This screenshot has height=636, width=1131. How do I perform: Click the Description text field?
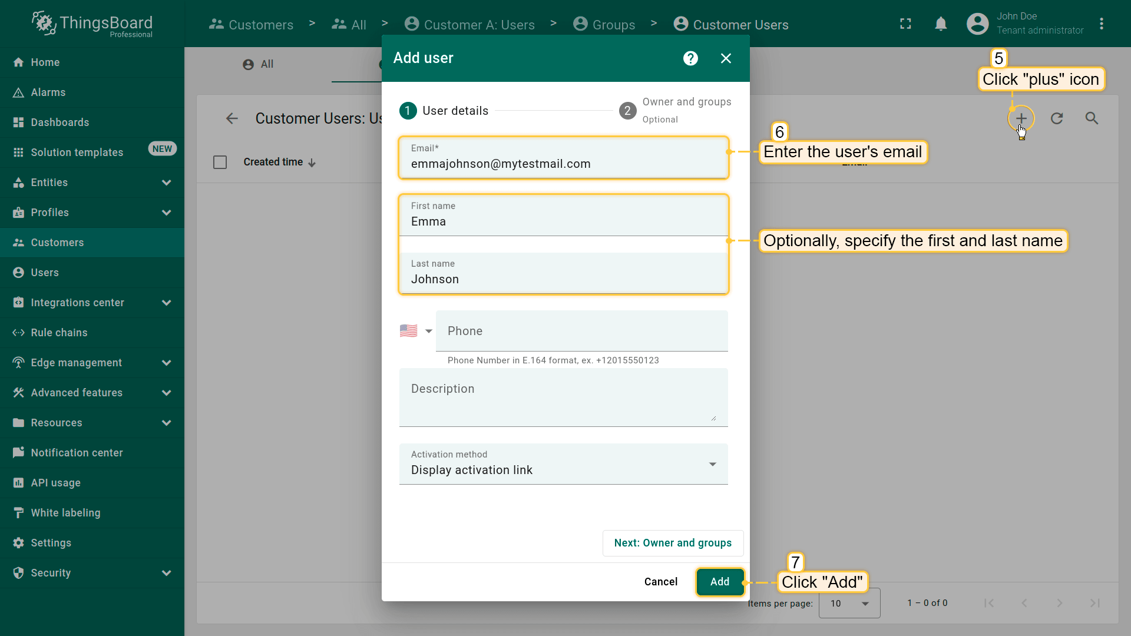pyautogui.click(x=563, y=397)
